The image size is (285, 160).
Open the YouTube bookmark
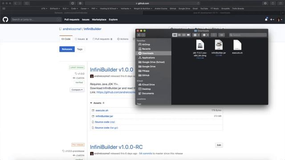pos(204,8)
